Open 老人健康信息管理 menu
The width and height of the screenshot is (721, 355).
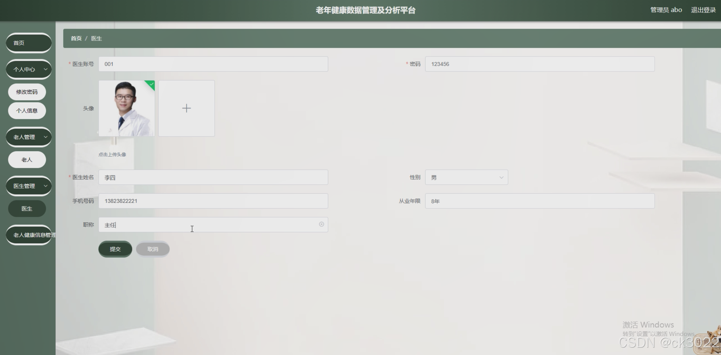coord(29,235)
